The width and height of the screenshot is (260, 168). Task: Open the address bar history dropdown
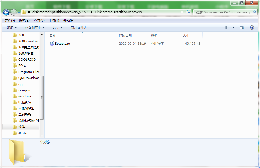coord(182,12)
